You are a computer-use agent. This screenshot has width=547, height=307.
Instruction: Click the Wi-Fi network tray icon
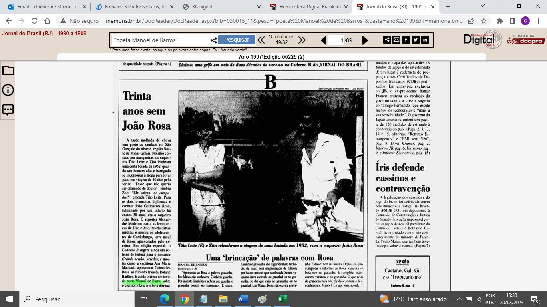479,299
